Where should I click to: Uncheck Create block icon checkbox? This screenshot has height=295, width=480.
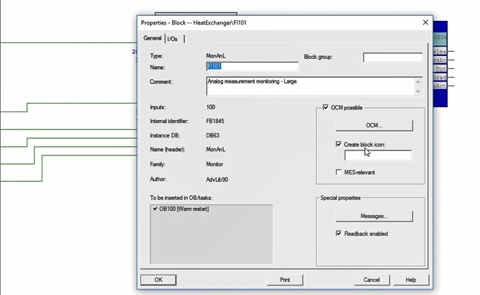338,144
